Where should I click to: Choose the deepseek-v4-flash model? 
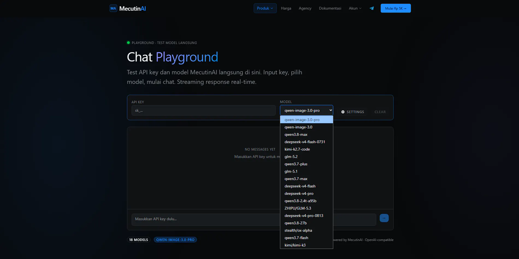(x=306, y=186)
